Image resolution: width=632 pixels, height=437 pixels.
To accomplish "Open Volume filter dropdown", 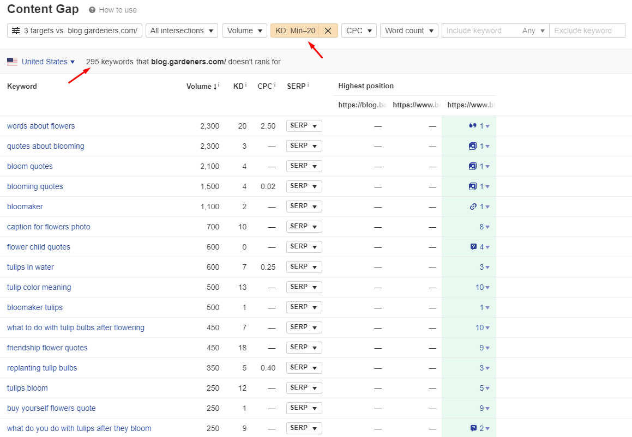I will click(x=245, y=31).
